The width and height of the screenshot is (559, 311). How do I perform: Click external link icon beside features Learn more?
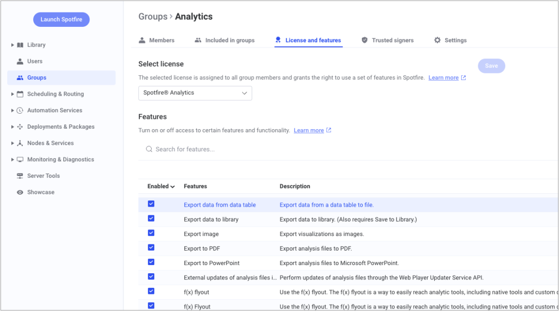point(329,130)
